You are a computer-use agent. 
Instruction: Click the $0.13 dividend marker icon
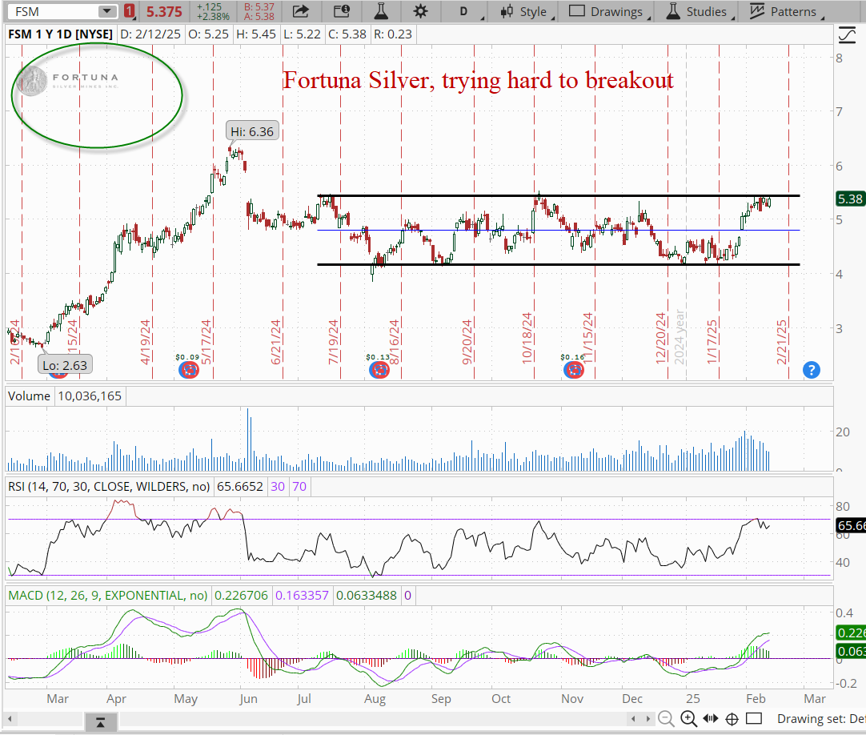pos(379,370)
